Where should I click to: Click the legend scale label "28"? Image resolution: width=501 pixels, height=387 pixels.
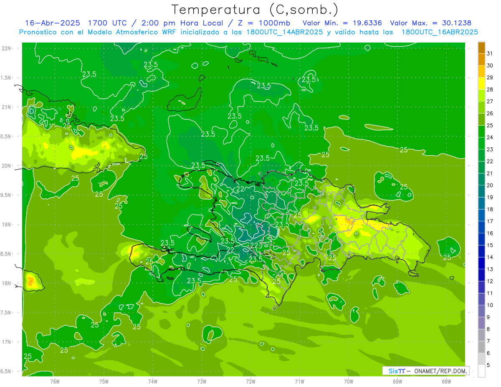pyautogui.click(x=490, y=89)
